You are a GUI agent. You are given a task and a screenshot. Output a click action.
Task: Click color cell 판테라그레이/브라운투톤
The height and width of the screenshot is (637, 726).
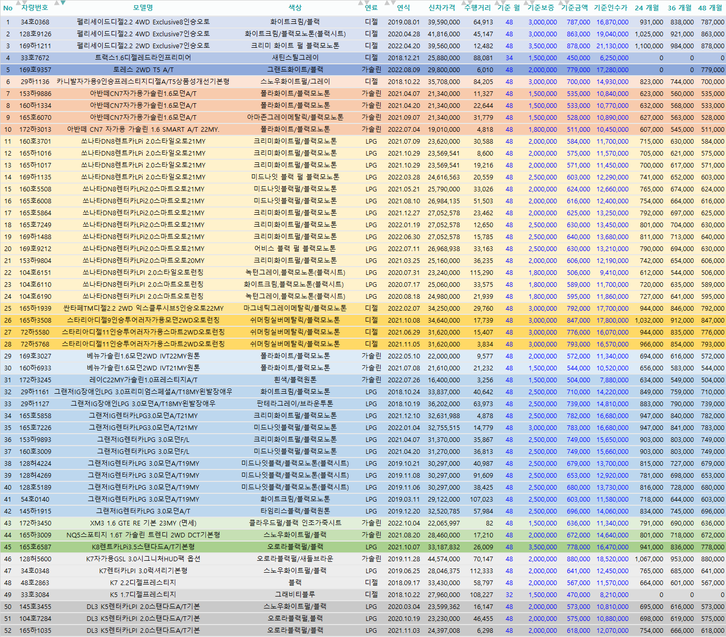click(295, 404)
